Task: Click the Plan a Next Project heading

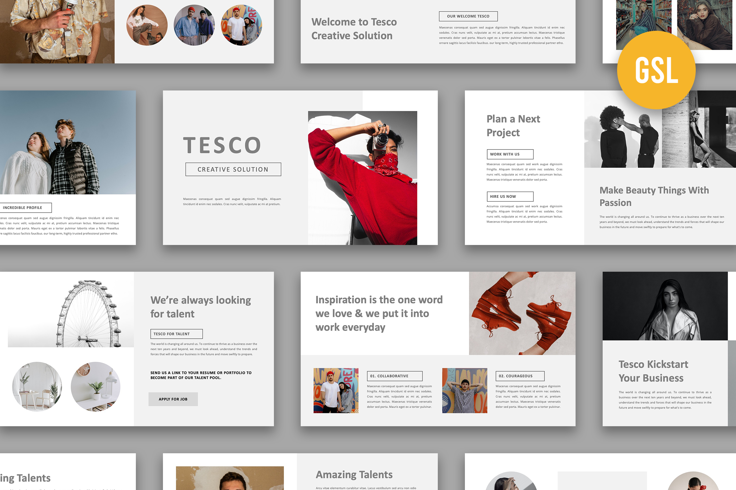Action: coord(513,126)
